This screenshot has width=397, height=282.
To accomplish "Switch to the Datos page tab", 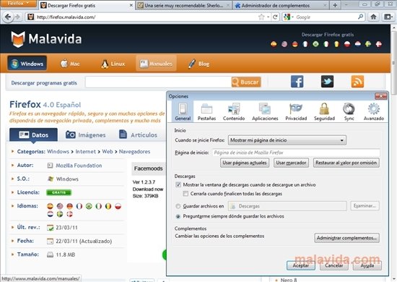I will (x=33, y=134).
